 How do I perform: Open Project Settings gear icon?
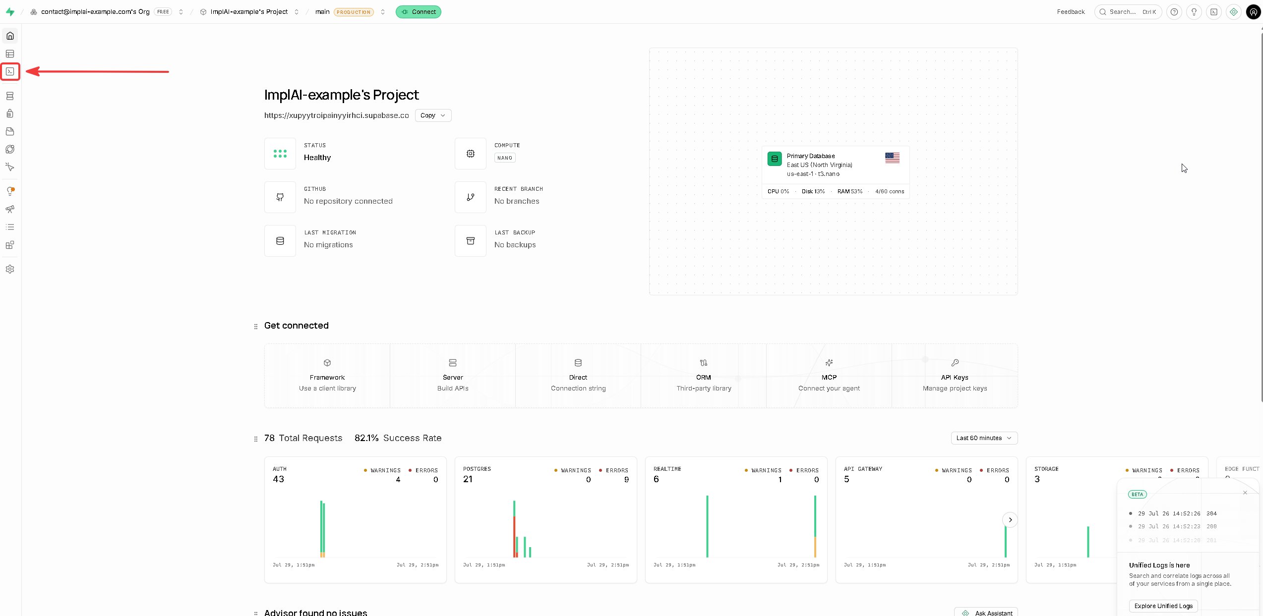[10, 269]
